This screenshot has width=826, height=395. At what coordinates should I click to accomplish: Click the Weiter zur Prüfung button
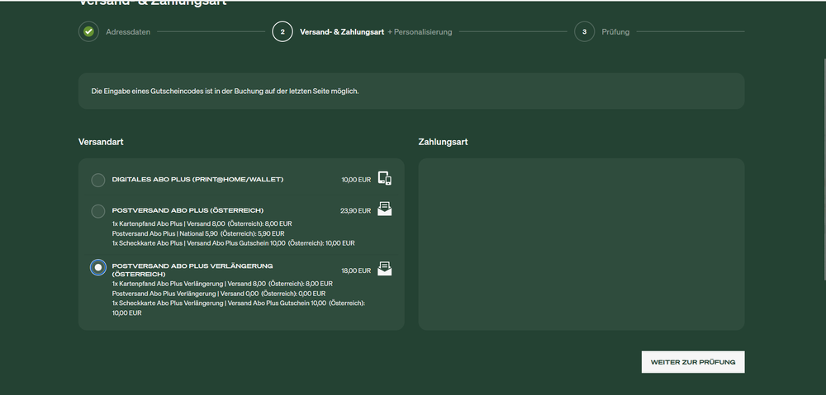pos(693,362)
